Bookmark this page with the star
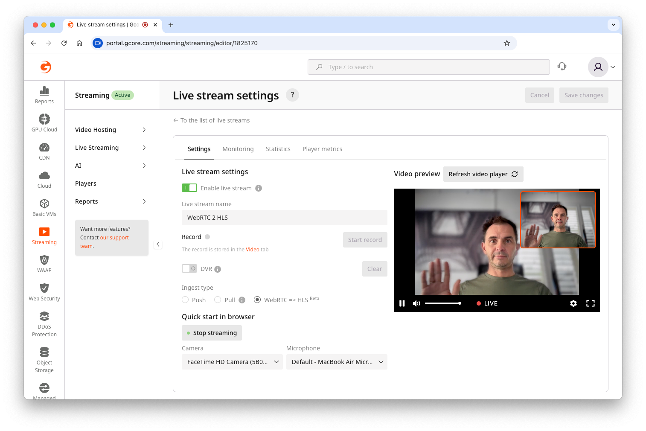This screenshot has height=431, width=646. (507, 43)
